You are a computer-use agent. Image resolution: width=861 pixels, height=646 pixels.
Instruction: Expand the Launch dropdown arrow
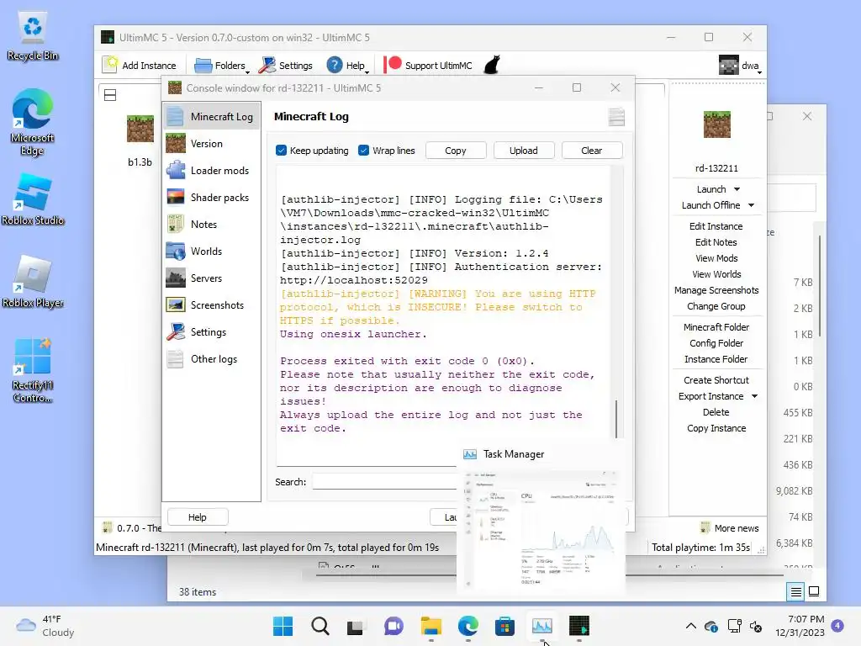737,189
